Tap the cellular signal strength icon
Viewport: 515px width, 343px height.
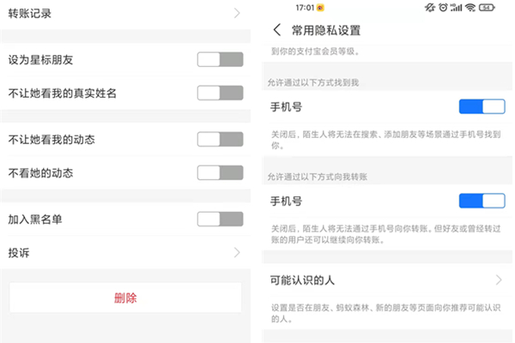click(x=457, y=7)
